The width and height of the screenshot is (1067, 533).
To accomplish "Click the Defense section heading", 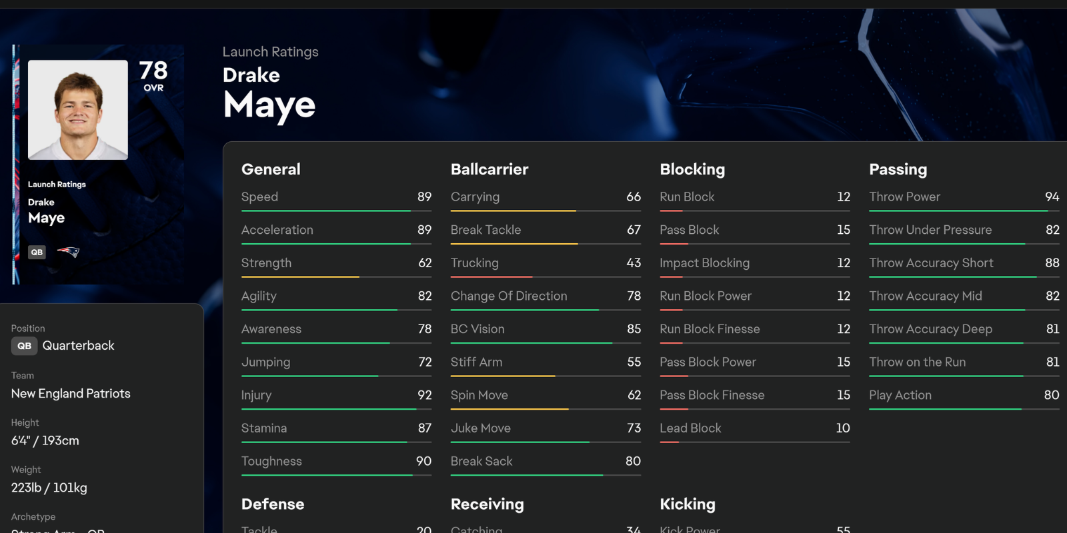I will [x=273, y=504].
